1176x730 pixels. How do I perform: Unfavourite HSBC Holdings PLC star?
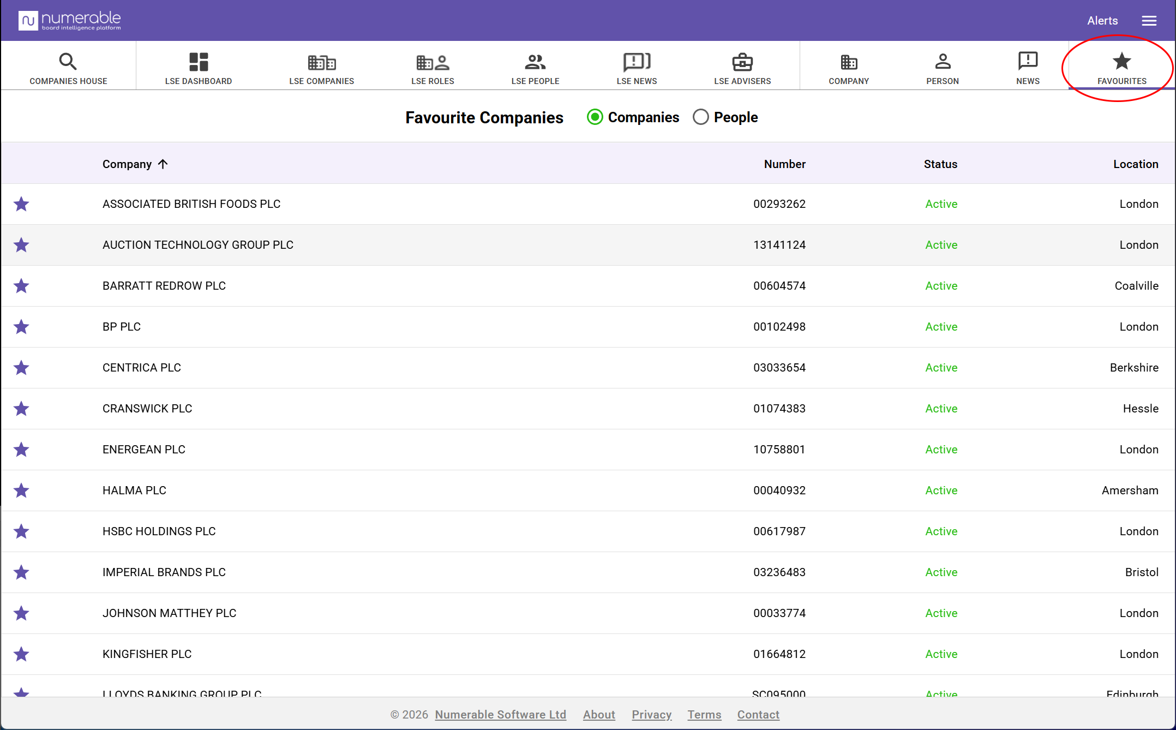click(21, 531)
